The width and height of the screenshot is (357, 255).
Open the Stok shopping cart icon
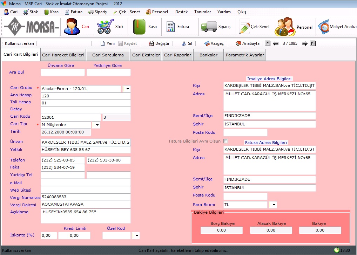[105, 27]
